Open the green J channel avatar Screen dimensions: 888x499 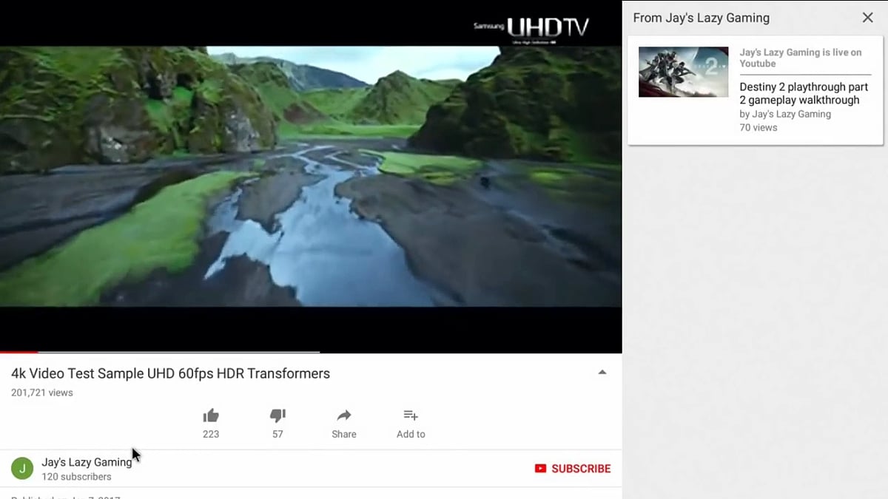tap(22, 469)
